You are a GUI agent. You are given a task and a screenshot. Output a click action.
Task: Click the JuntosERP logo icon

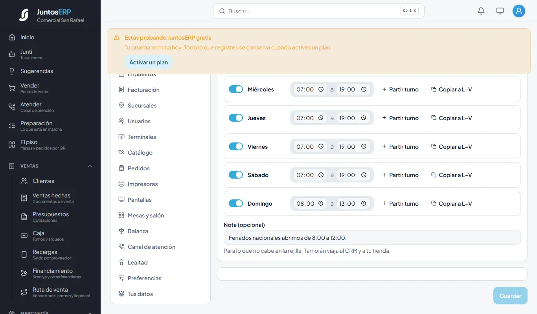pos(24,15)
